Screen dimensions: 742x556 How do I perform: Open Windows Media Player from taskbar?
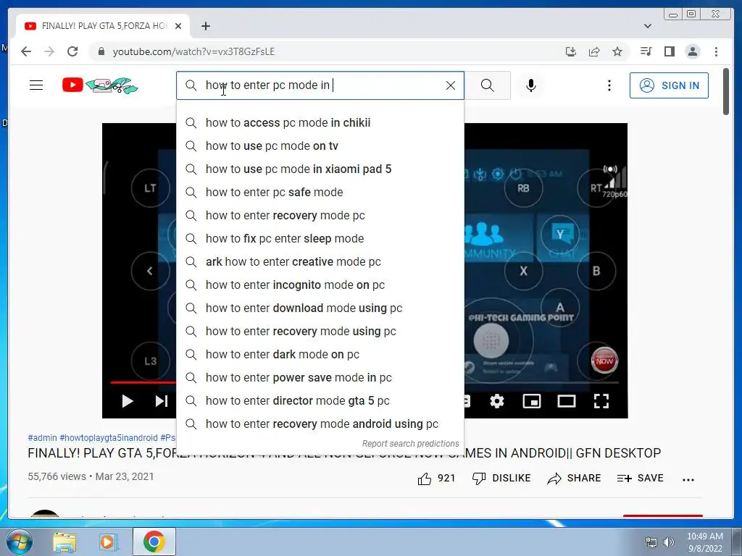point(109,542)
